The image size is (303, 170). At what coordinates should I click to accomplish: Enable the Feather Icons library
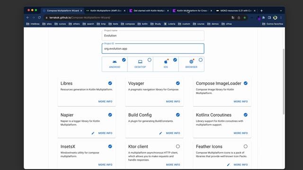tap(245, 146)
